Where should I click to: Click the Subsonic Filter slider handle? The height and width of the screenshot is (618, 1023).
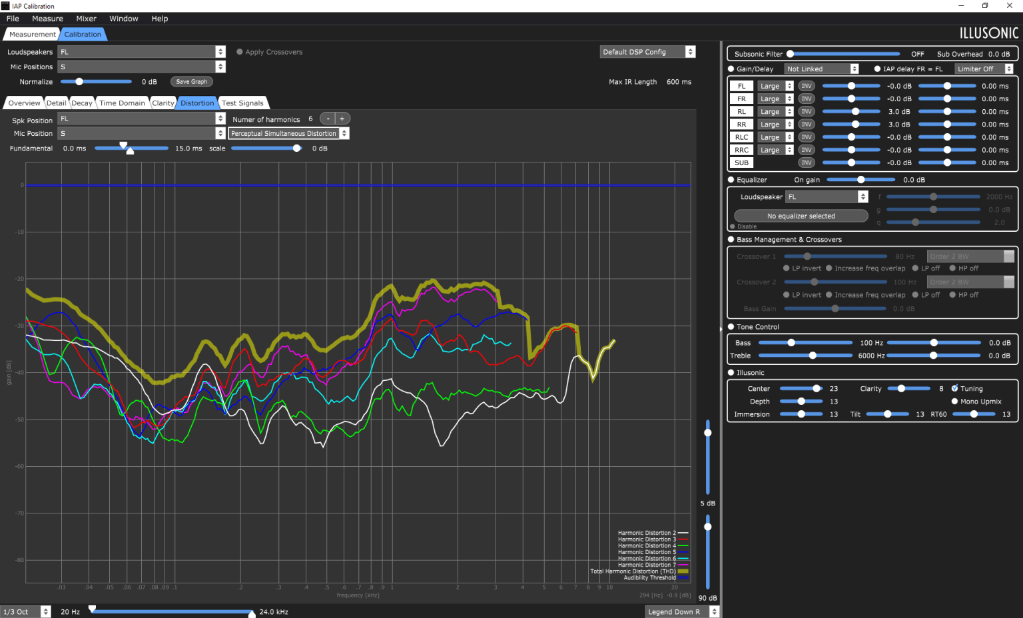point(791,54)
